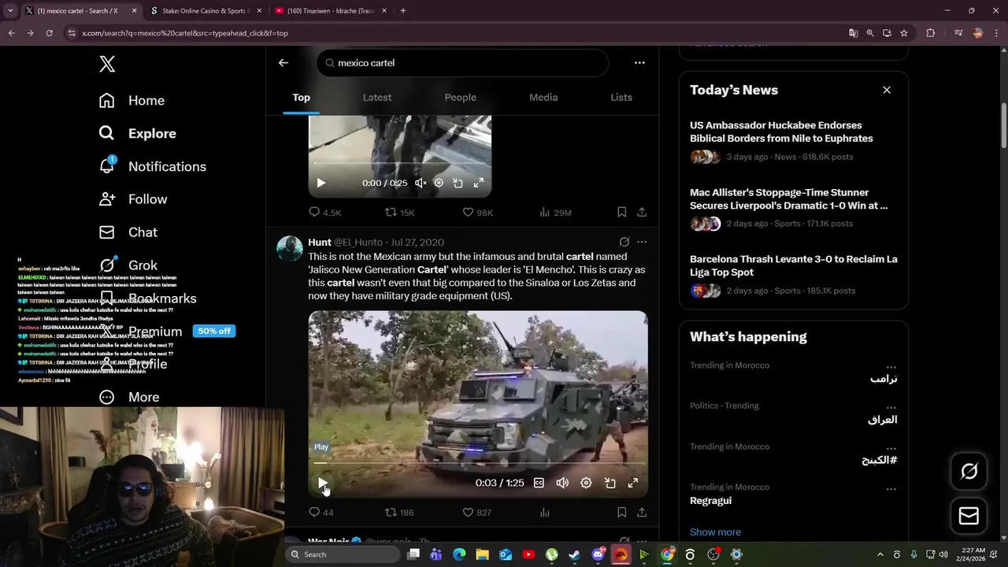
Task: Bookmark the tweet with 98K likes
Action: 621,212
